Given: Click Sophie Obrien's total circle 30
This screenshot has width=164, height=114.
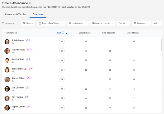Looking at the screenshot, I should (62, 108).
